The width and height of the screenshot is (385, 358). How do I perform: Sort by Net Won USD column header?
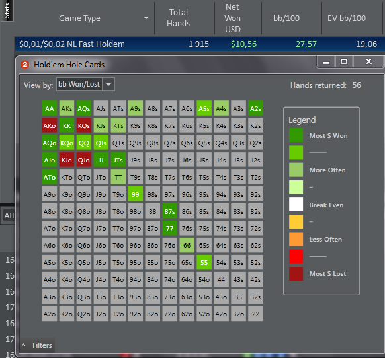point(233,18)
